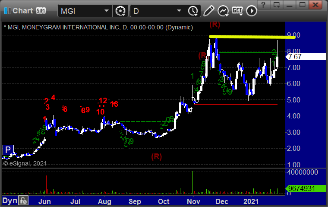The height and width of the screenshot is (207, 328).
Task: Click the Dyn scaling label
Action: tap(9, 201)
